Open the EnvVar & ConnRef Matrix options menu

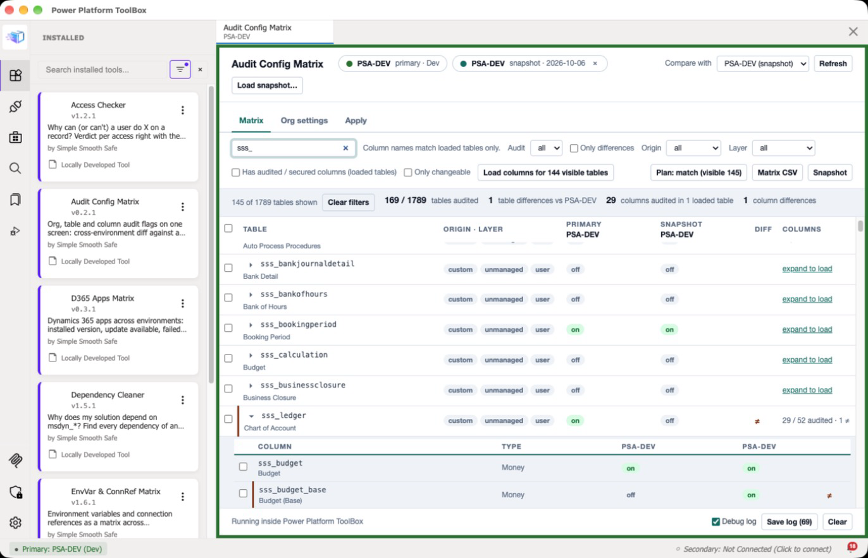(183, 497)
